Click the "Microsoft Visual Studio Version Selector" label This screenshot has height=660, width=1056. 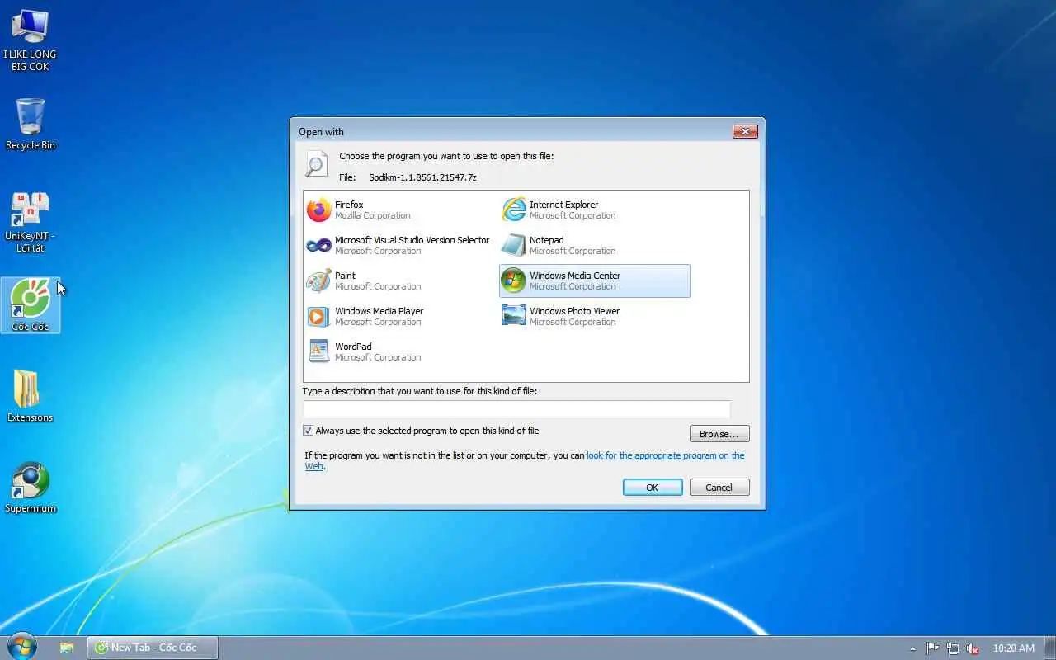point(412,240)
